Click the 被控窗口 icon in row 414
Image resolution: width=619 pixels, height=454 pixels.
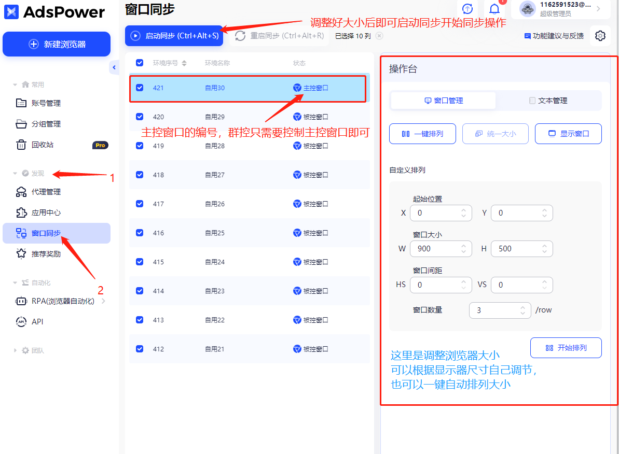click(x=297, y=291)
